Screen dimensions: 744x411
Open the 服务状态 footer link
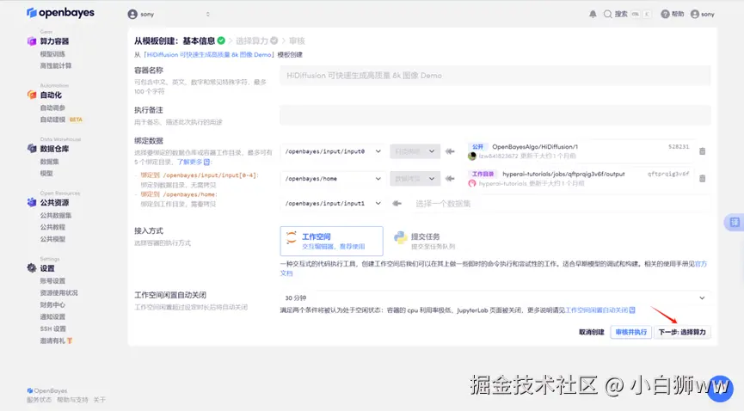pyautogui.click(x=39, y=400)
